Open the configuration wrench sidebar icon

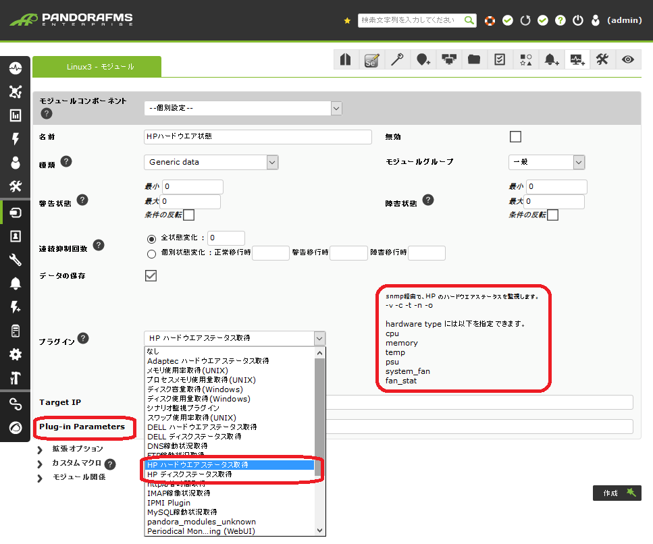pyautogui.click(x=16, y=260)
